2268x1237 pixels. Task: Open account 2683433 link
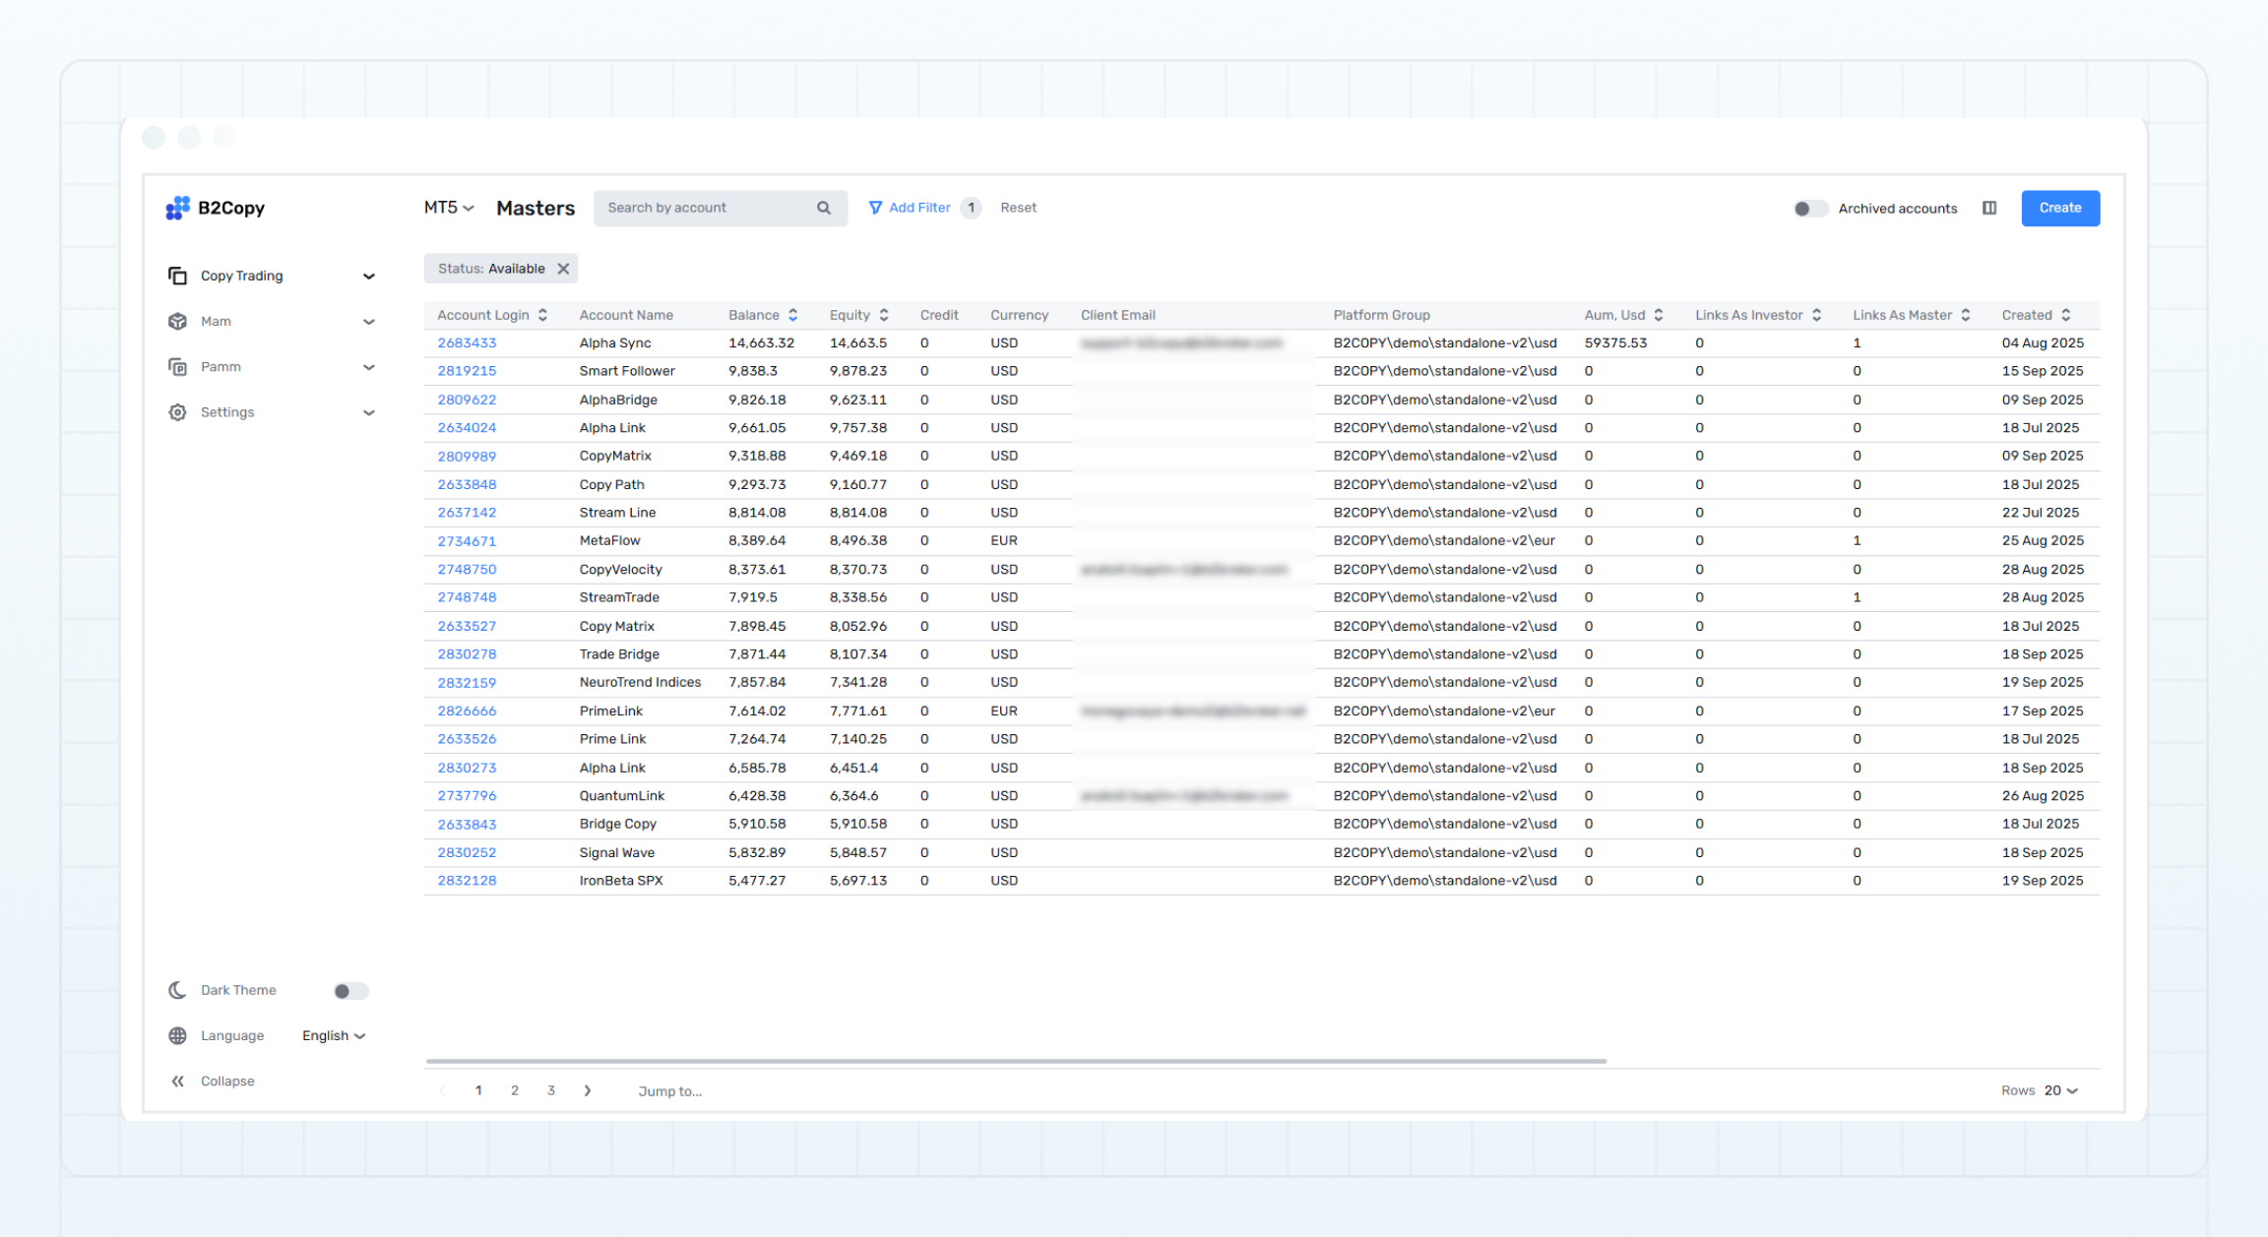coord(466,342)
